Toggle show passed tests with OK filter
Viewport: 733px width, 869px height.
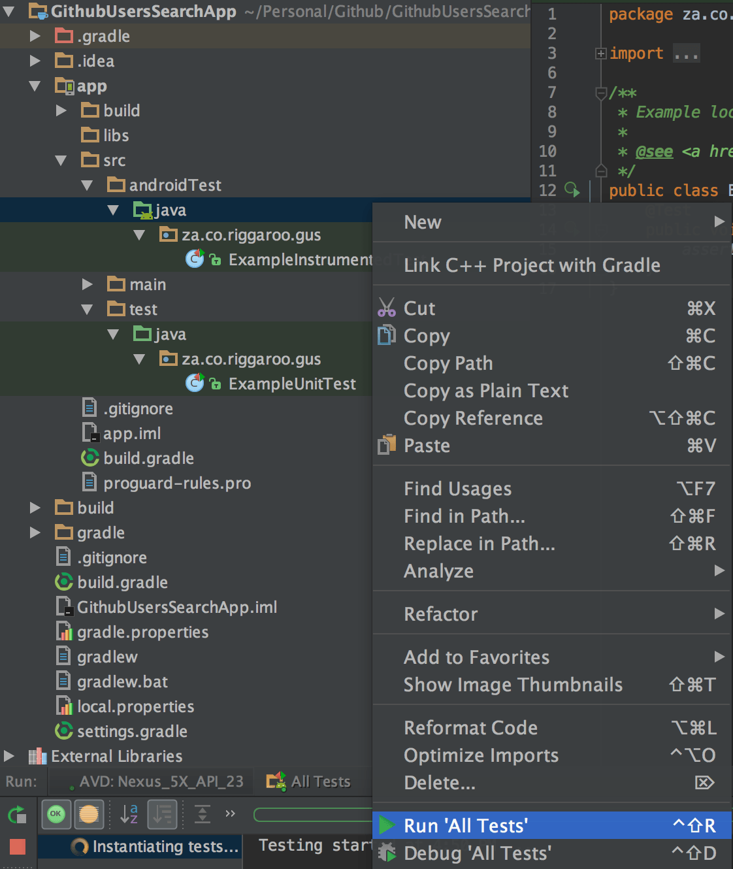[x=56, y=815]
